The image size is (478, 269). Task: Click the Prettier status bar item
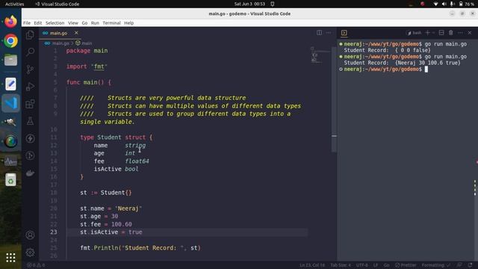coord(406,265)
